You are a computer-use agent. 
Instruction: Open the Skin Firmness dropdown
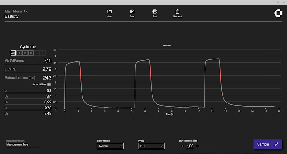[110, 146]
